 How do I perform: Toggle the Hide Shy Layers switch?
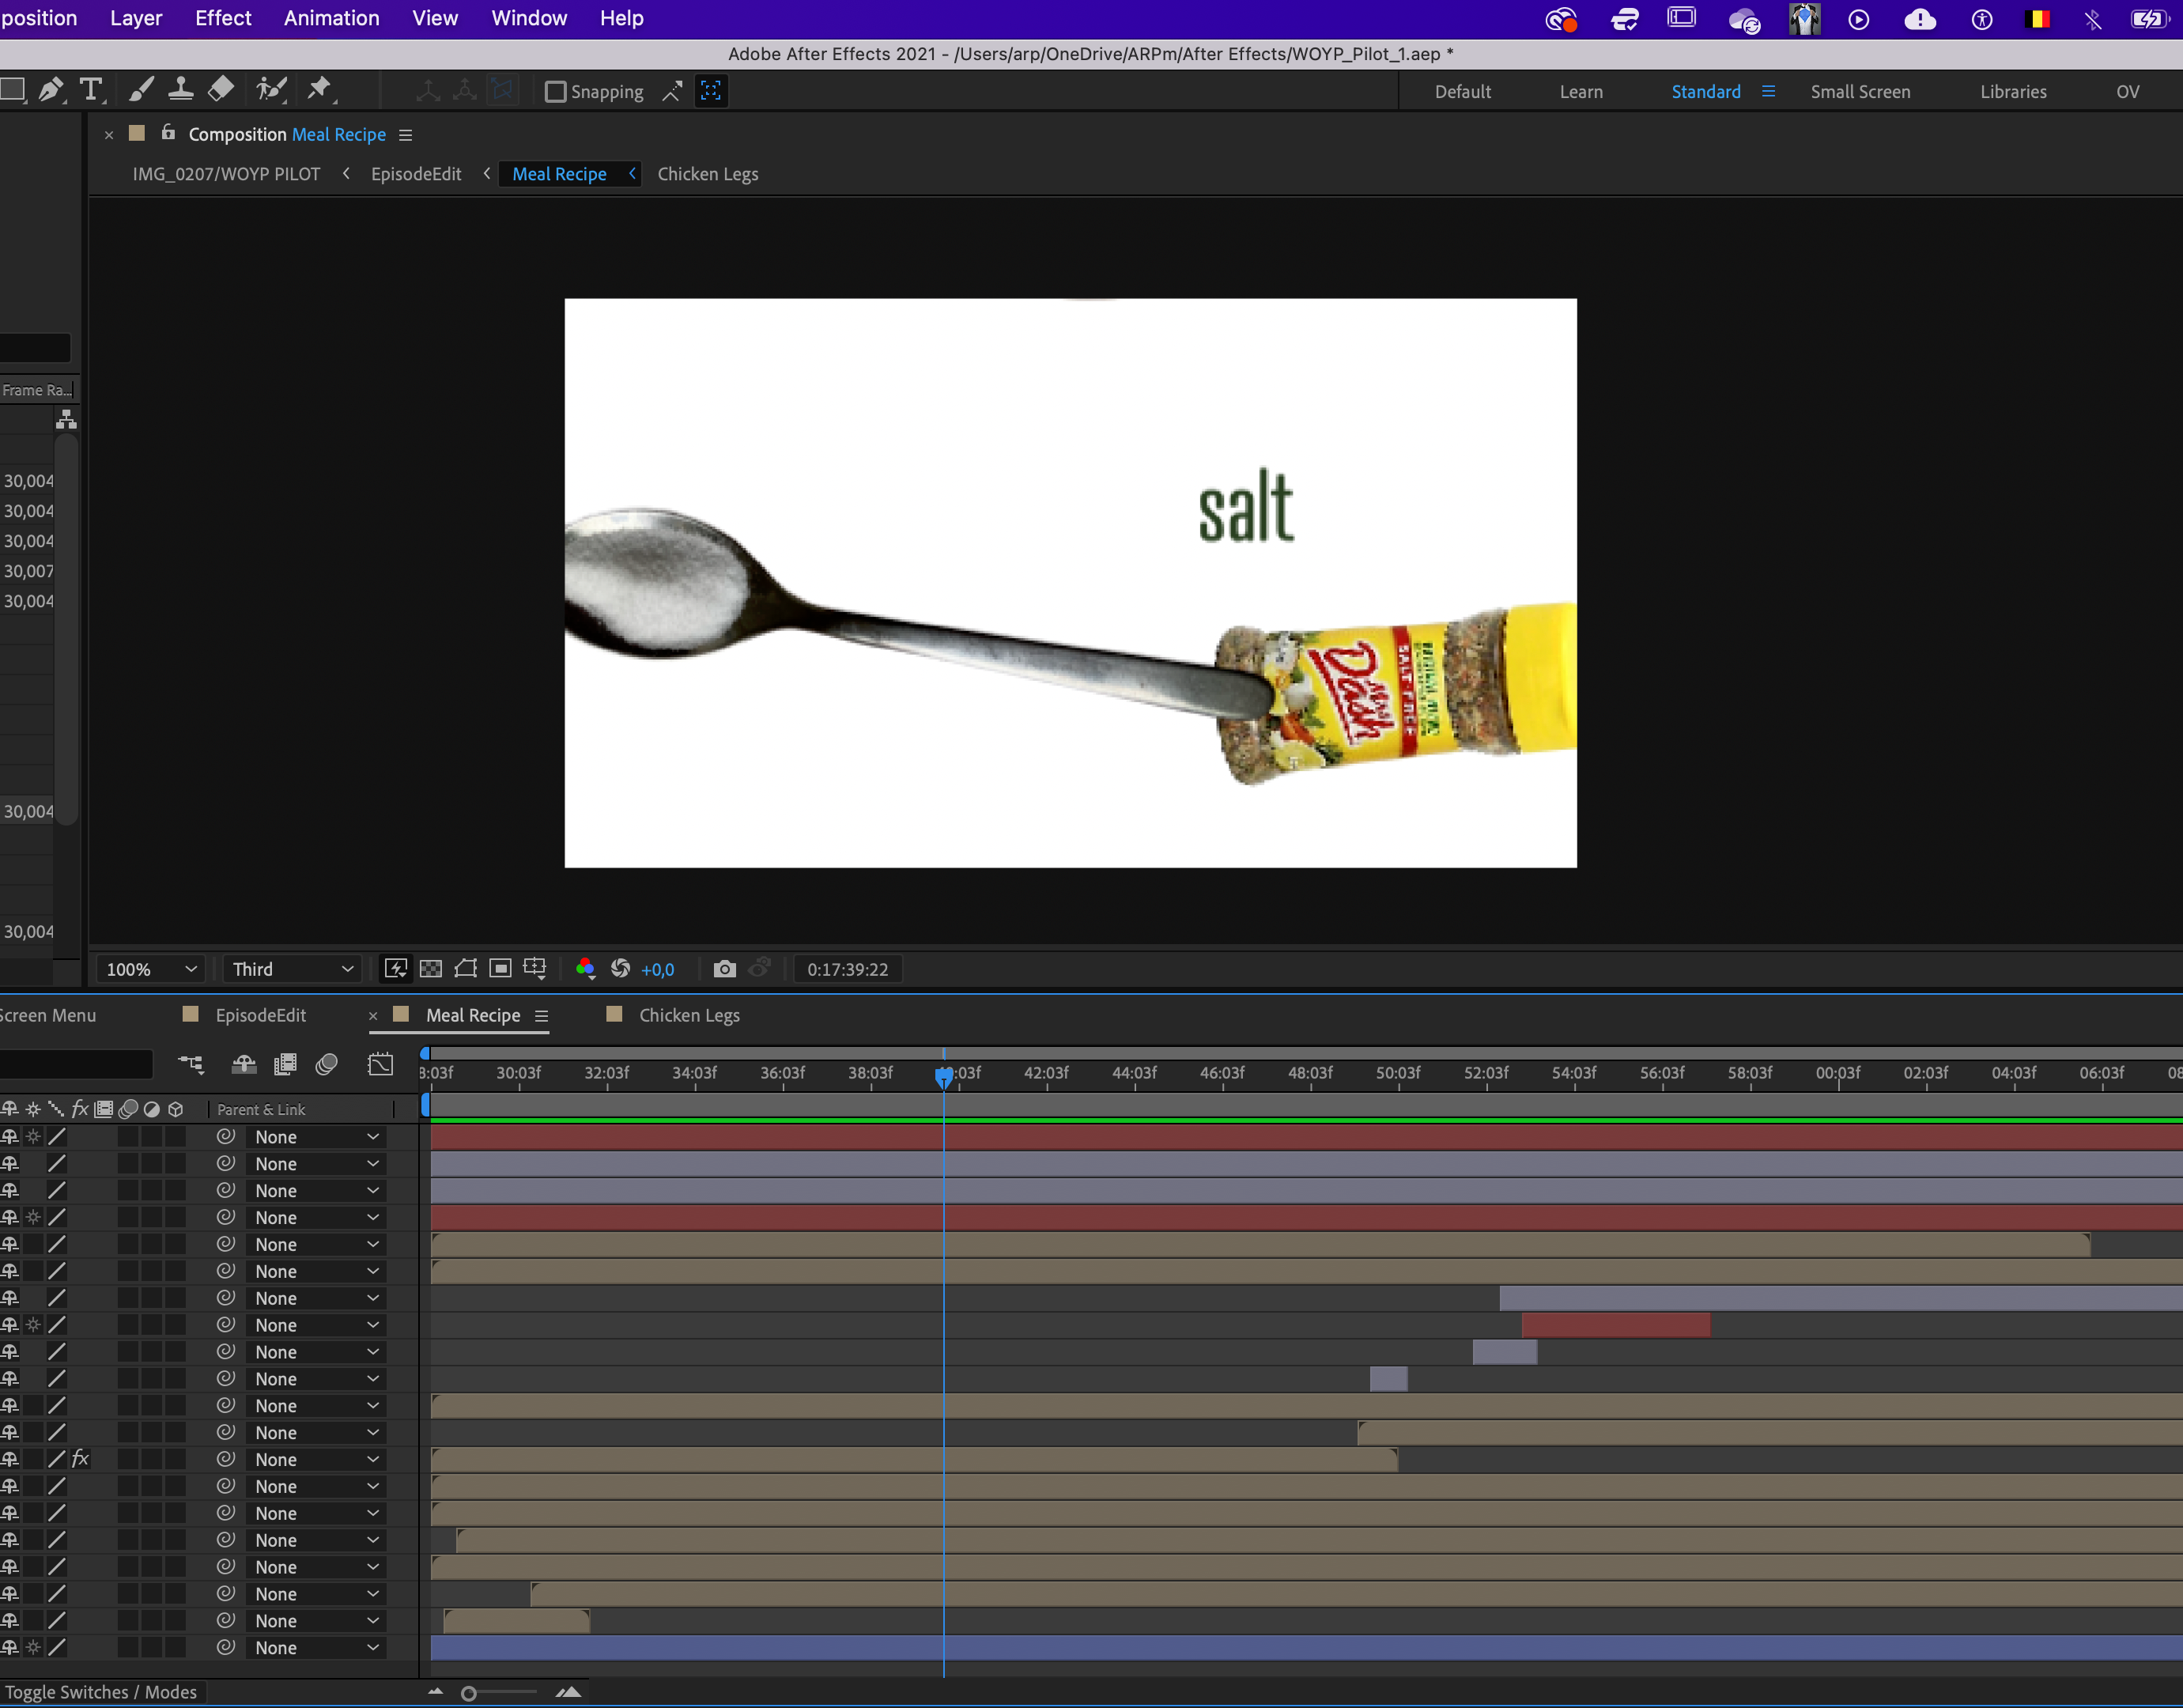(244, 1064)
